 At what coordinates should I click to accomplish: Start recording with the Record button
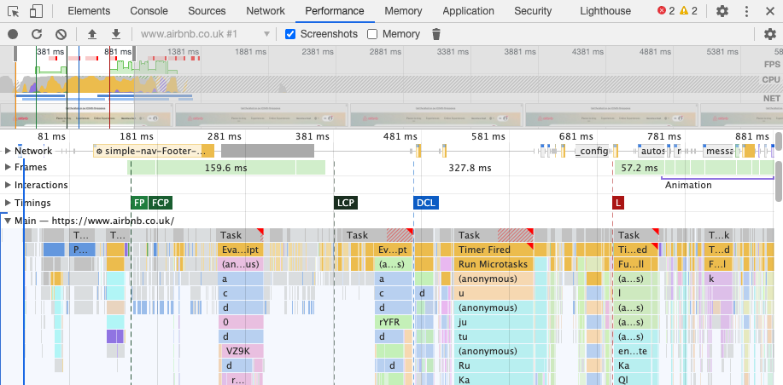tap(13, 34)
